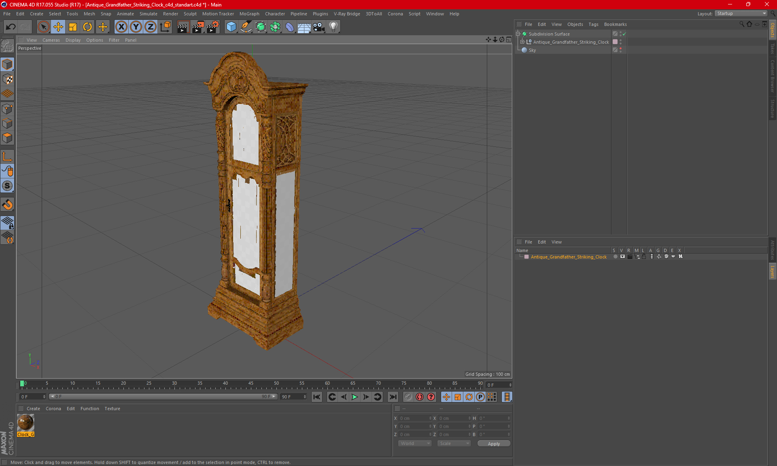Expand the Antique_Grandfather_Striking_Clock object
This screenshot has width=777, height=466.
pos(522,42)
